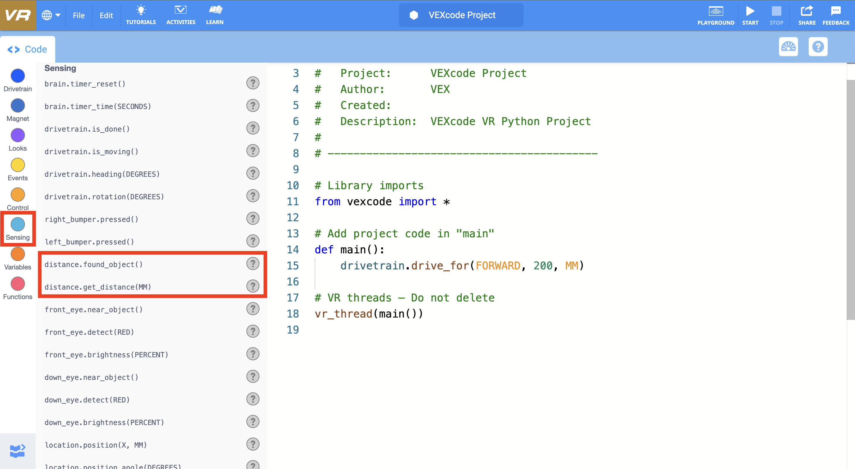Screen dimensions: 855x469
Task: Open help with the question mark icon
Action: coord(818,47)
